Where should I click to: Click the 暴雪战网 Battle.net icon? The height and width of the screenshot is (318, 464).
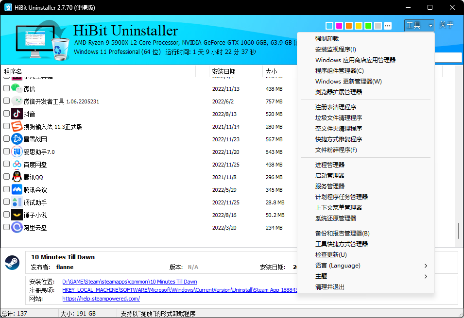(17, 139)
